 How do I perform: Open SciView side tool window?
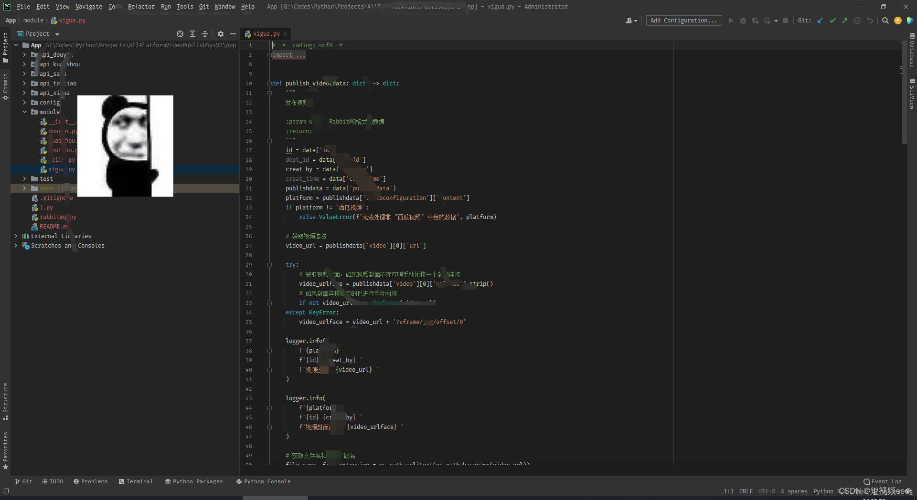pyautogui.click(x=912, y=94)
